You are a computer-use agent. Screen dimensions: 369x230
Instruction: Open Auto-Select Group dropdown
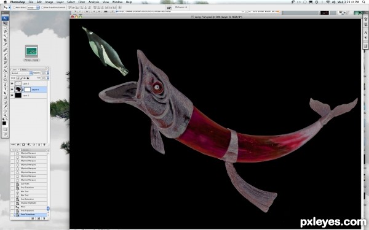click(x=33, y=7)
